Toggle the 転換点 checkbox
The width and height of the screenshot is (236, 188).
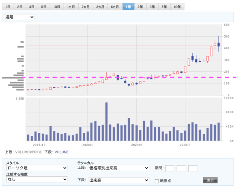point(157,181)
